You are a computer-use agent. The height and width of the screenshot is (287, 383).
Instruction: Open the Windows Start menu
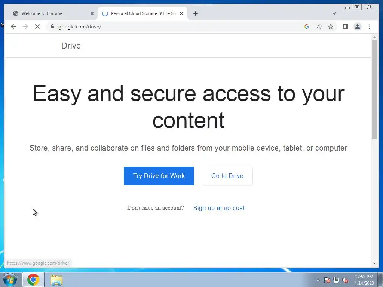click(x=10, y=280)
